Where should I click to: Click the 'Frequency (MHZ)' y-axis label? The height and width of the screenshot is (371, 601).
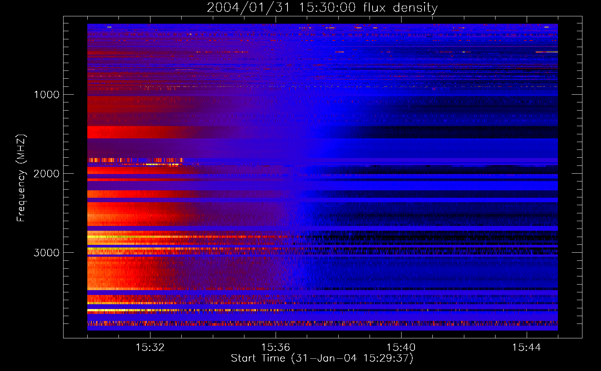point(21,178)
